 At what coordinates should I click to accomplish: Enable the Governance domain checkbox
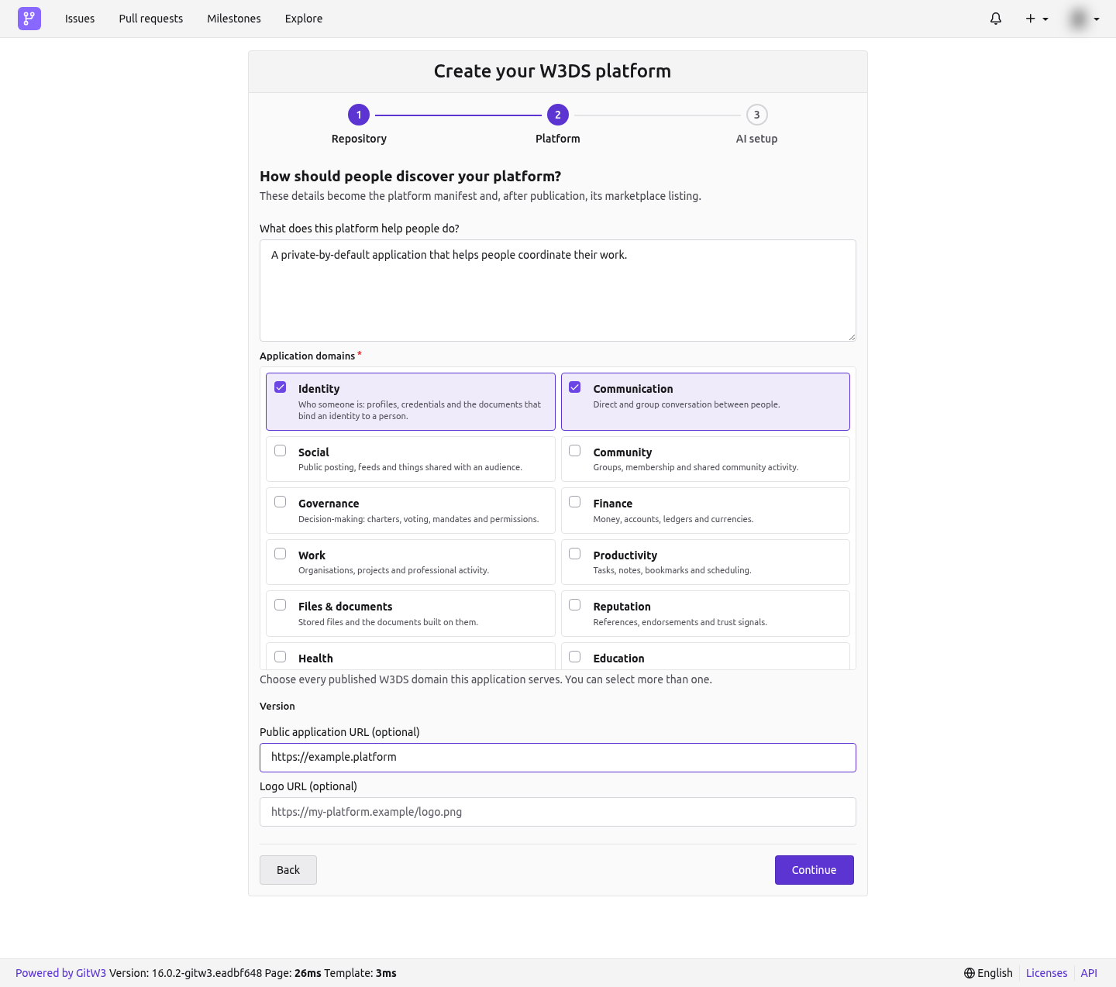pos(281,502)
